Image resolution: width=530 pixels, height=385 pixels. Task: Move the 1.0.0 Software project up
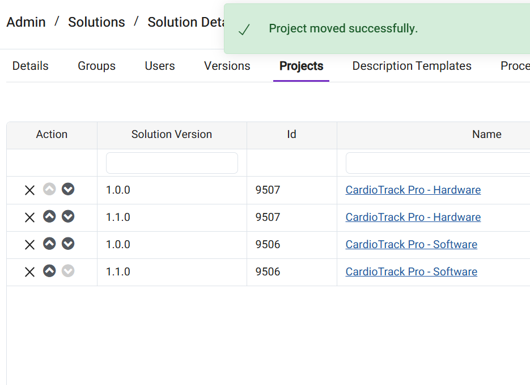click(x=49, y=244)
